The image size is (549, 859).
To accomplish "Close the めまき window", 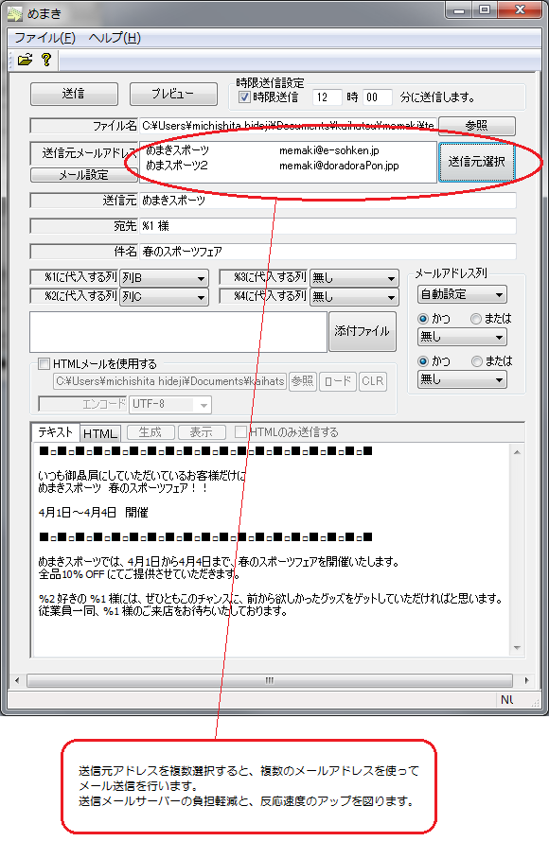I will [x=520, y=9].
